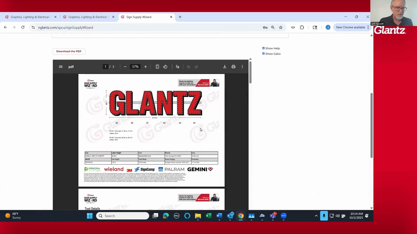Click the PALRAM logo in the PDF
The image size is (417, 234).
click(x=171, y=169)
